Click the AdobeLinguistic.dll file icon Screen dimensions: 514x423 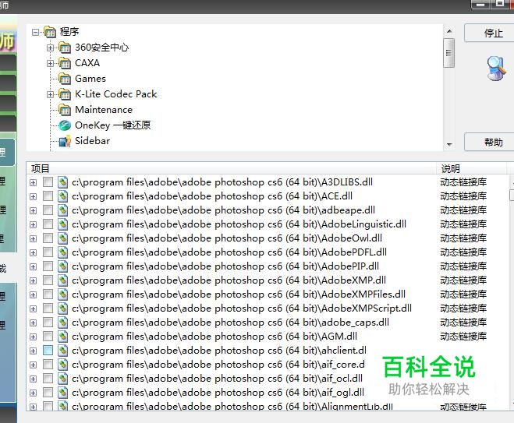tap(62, 224)
